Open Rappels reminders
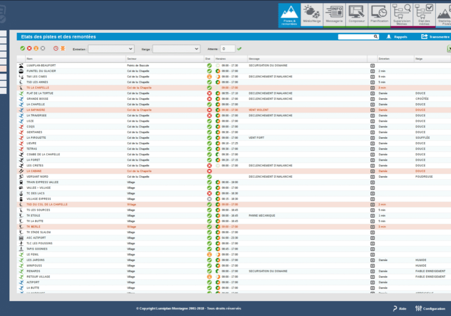This screenshot has height=316, width=451. 397,37
